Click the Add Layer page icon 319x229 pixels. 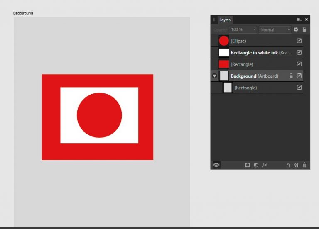(287, 165)
